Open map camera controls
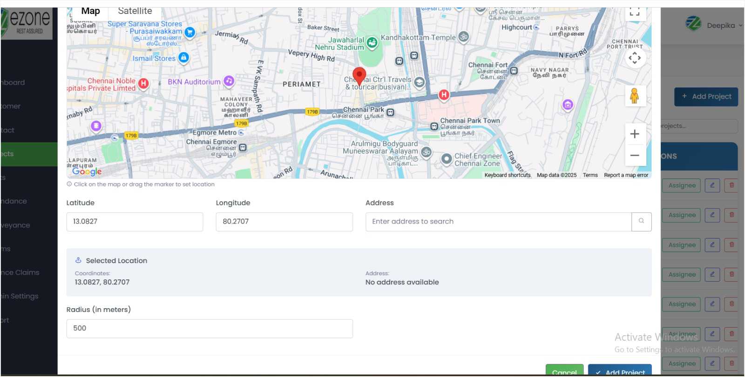The width and height of the screenshot is (745, 377). point(634,58)
